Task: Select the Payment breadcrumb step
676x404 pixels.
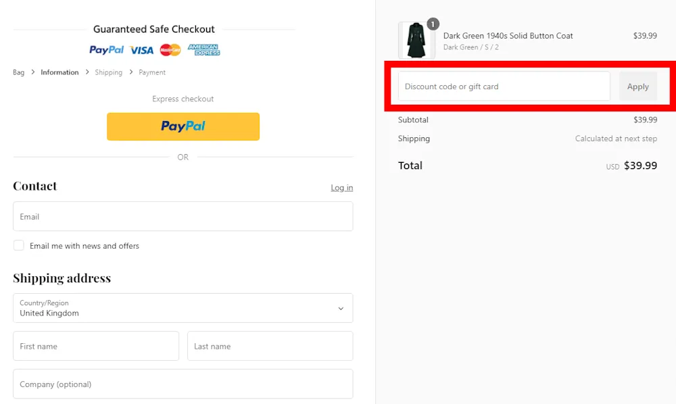Action: [152, 72]
